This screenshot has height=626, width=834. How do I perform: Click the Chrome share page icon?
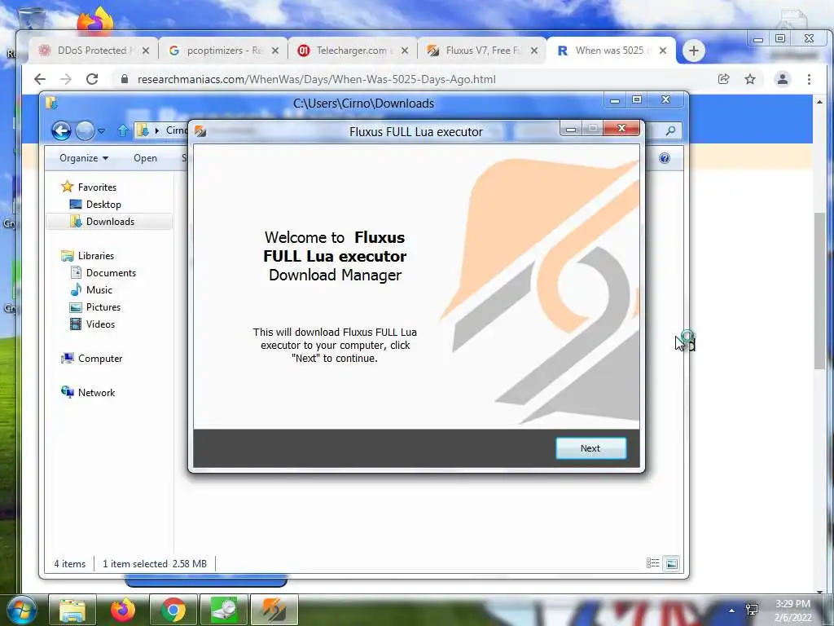(x=723, y=79)
